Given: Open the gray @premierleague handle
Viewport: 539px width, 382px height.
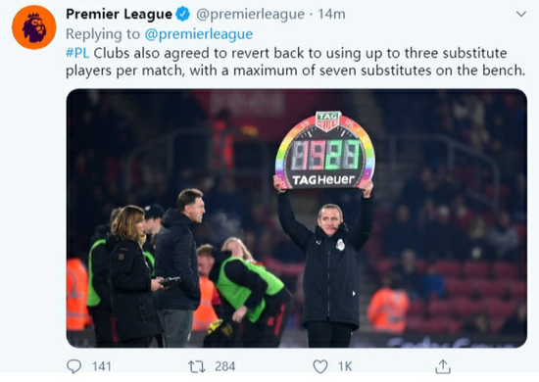Looking at the screenshot, I should 250,15.
